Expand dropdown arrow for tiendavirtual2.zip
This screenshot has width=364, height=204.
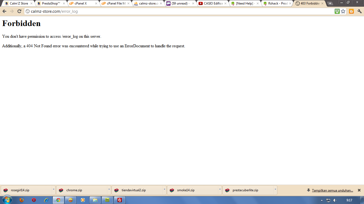[164, 190]
